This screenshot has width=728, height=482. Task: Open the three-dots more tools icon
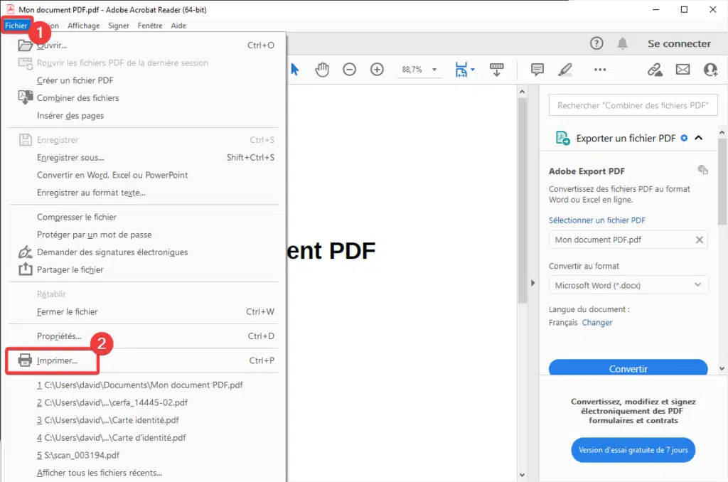pos(600,70)
